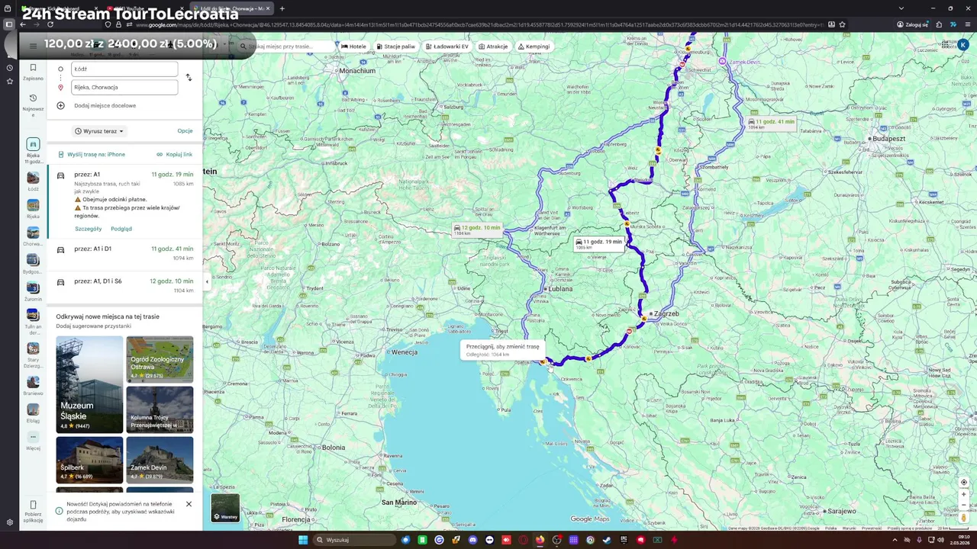Open the Špilberk suggestion card
Image resolution: width=977 pixels, height=549 pixels.
(89, 460)
